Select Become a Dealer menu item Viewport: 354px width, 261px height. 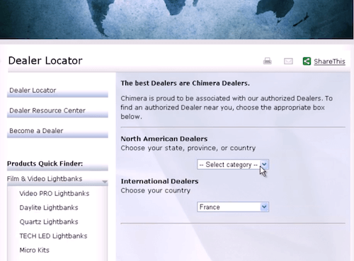coord(57,132)
